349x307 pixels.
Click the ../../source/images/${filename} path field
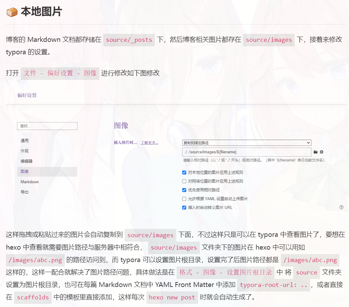tap(247, 152)
